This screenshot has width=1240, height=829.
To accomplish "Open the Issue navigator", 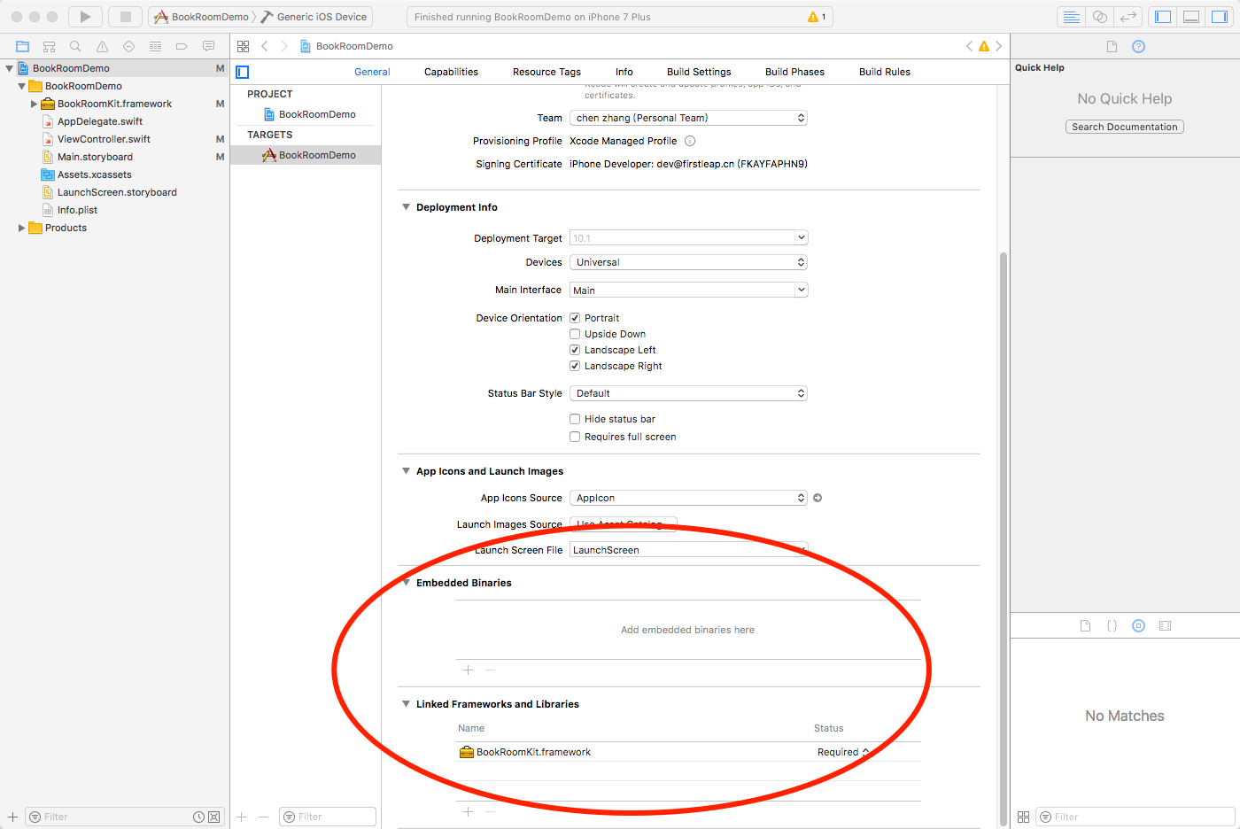I will (102, 46).
